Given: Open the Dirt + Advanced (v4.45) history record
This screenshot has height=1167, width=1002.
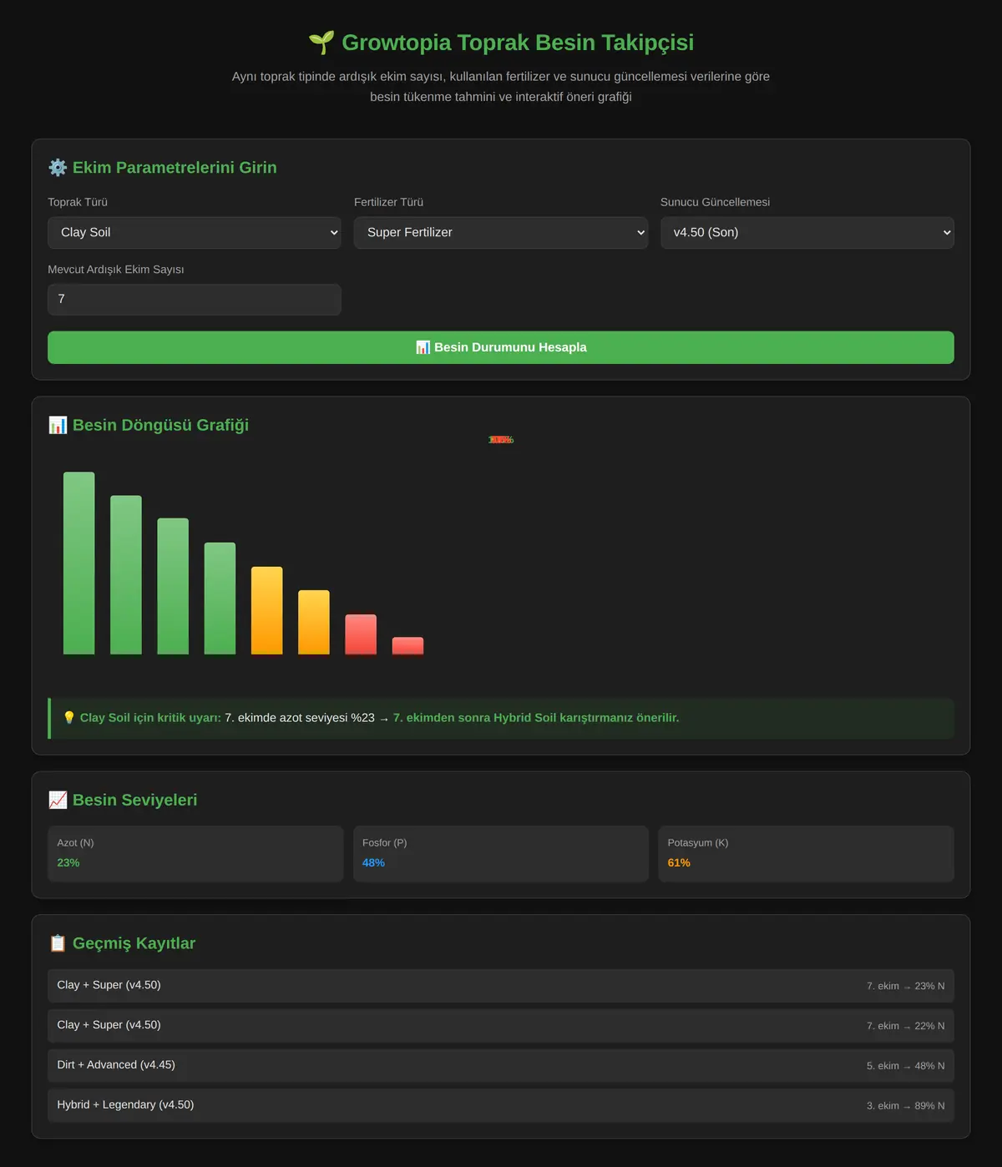Looking at the screenshot, I should [x=501, y=1066].
